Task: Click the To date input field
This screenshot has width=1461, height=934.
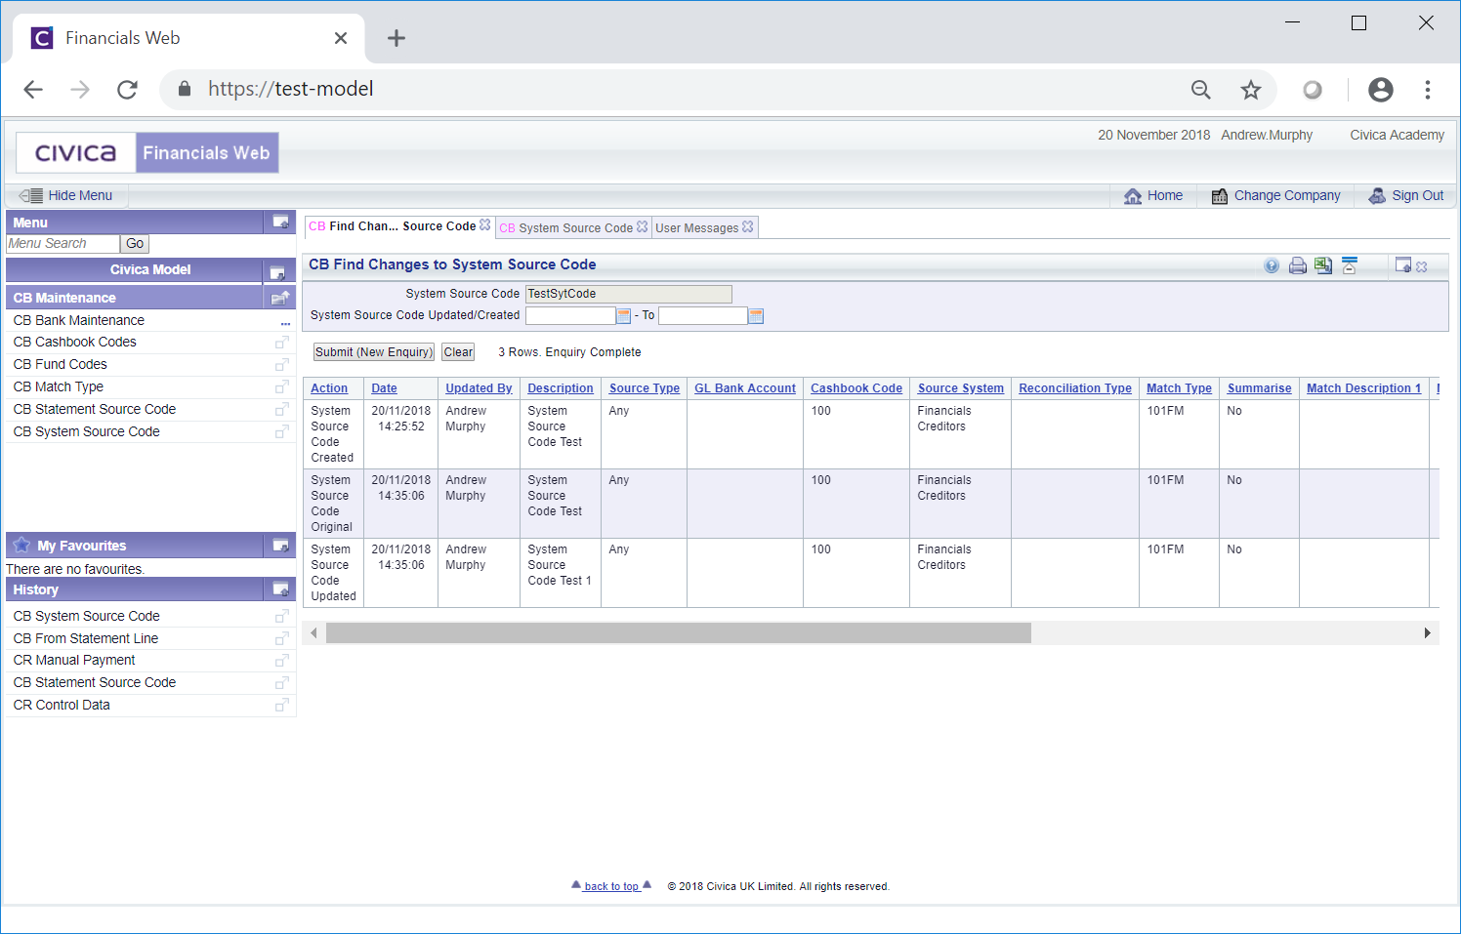Action: coord(703,315)
